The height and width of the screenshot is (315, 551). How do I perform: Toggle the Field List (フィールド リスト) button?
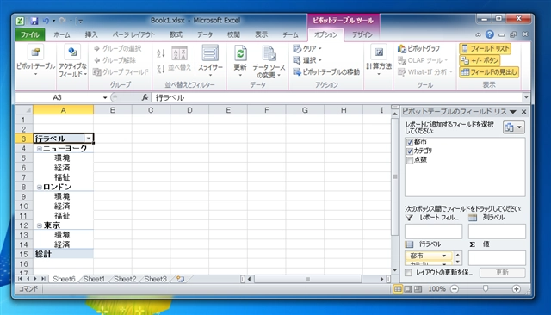pyautogui.click(x=486, y=48)
